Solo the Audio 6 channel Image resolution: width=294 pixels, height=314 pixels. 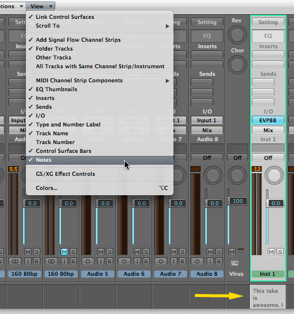coord(146,252)
